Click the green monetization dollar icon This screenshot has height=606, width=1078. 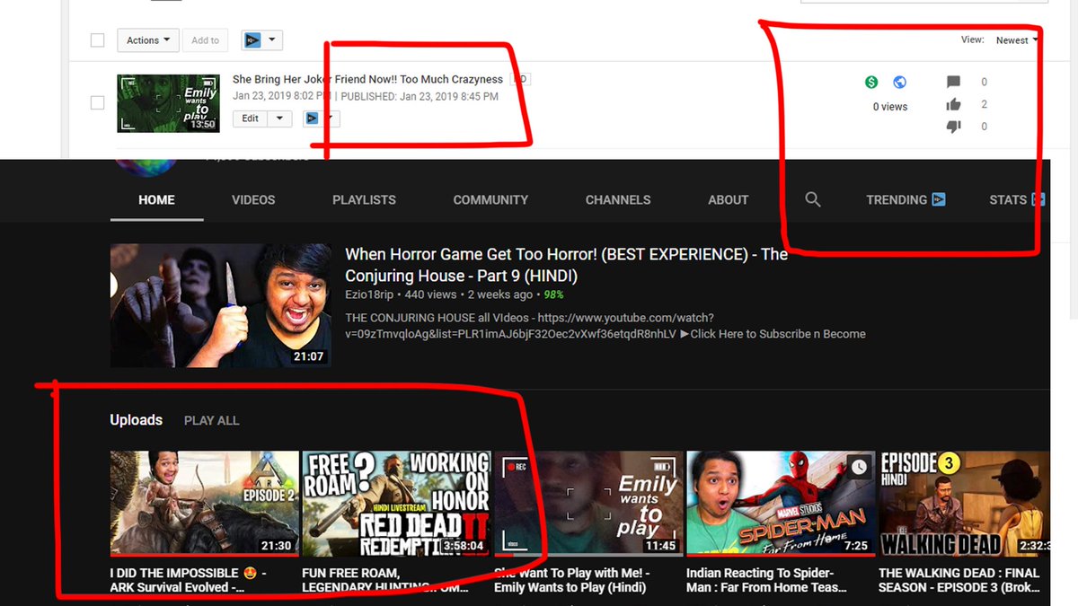[871, 83]
